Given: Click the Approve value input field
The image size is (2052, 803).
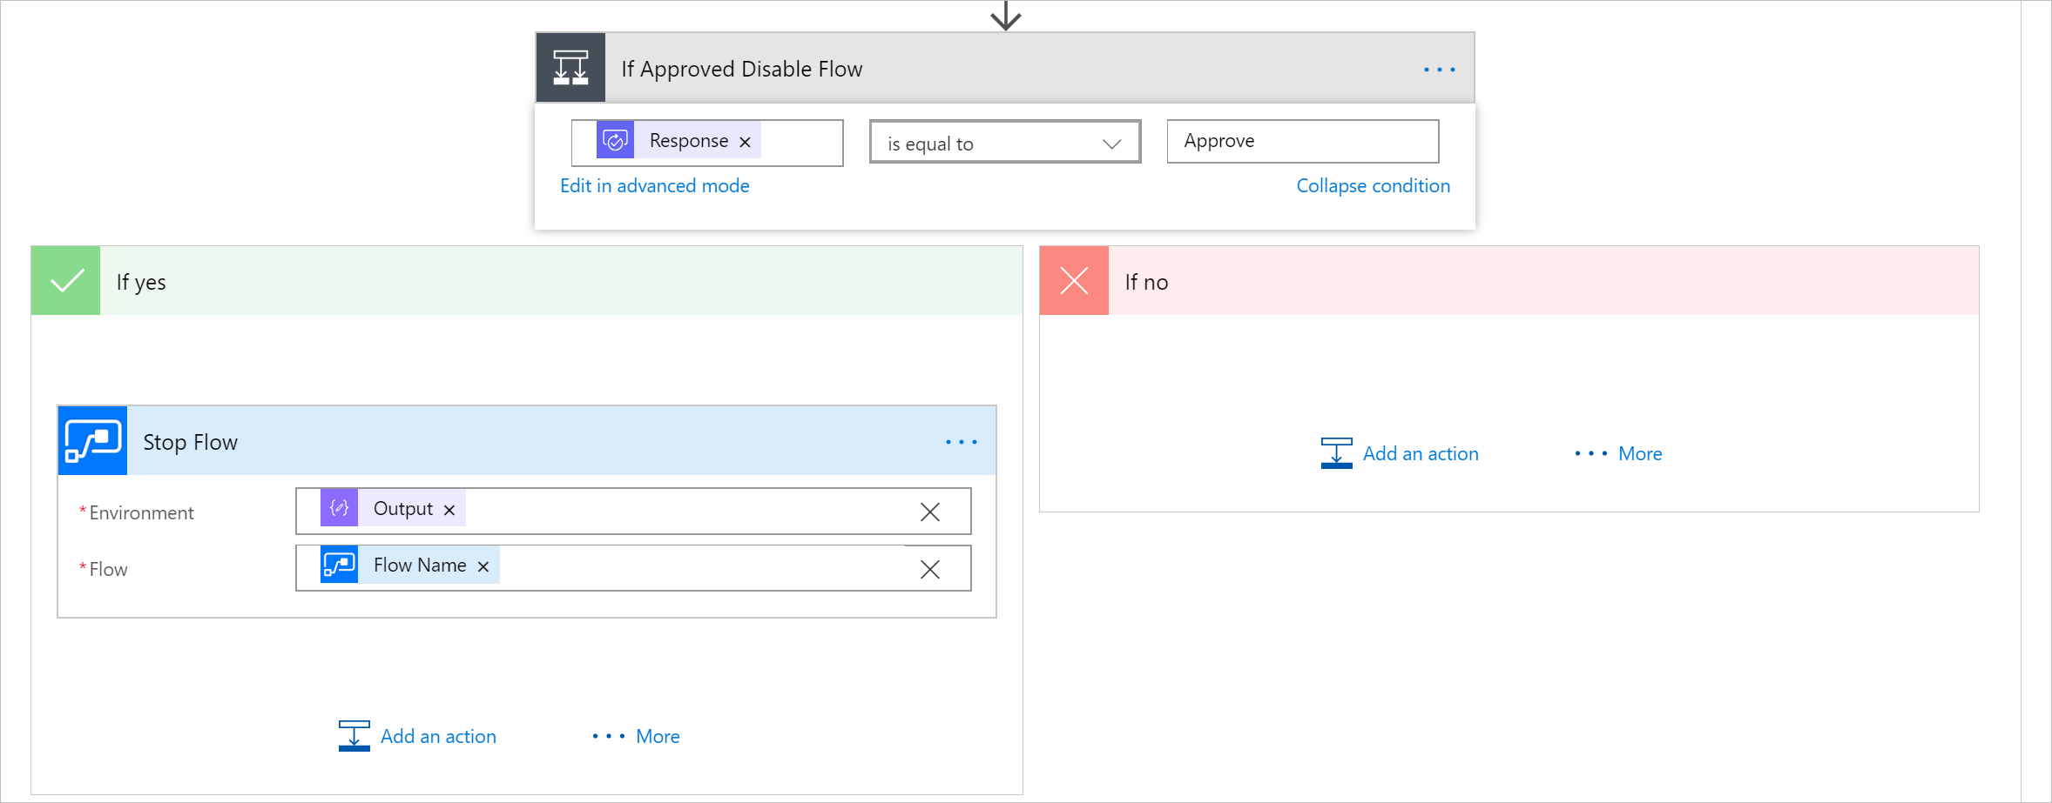Looking at the screenshot, I should pyautogui.click(x=1302, y=142).
